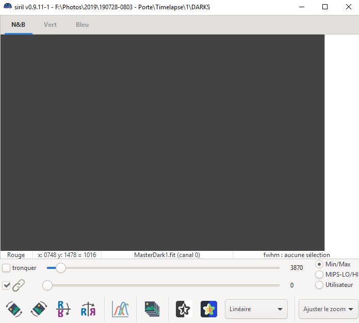Rotate image 90° counter-clockwise icon
Viewport: 359px width, 323px height.
[14, 309]
